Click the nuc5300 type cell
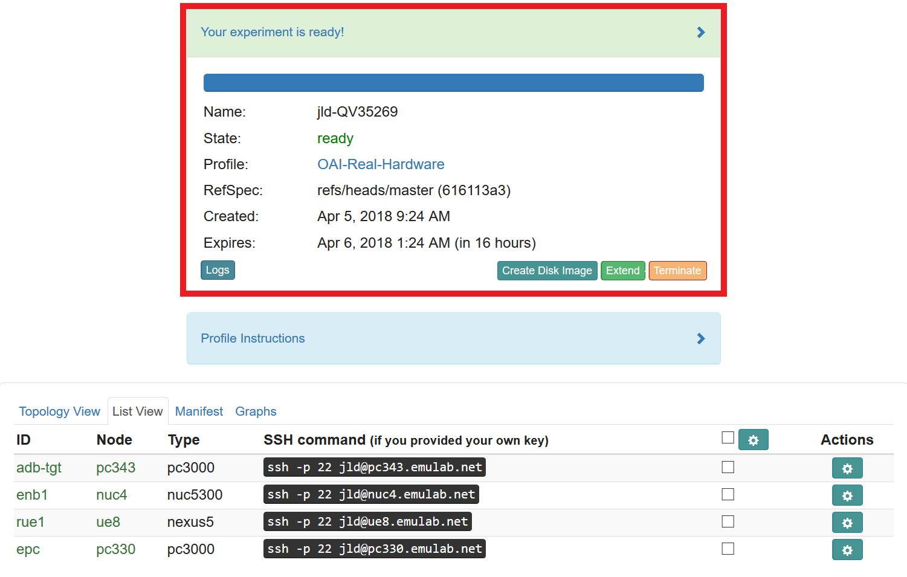This screenshot has height=577, width=907. (195, 495)
